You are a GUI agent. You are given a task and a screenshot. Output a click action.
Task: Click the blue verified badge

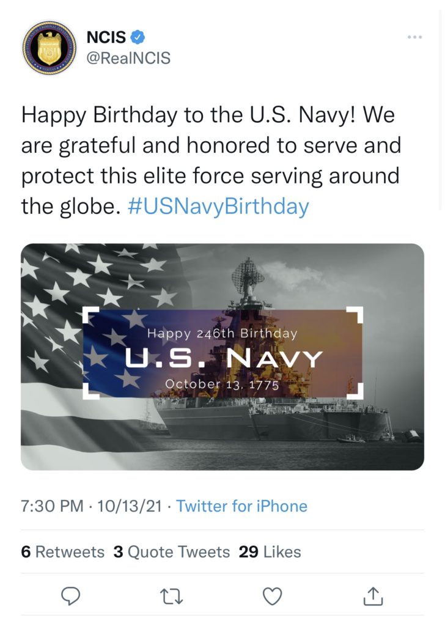(139, 37)
